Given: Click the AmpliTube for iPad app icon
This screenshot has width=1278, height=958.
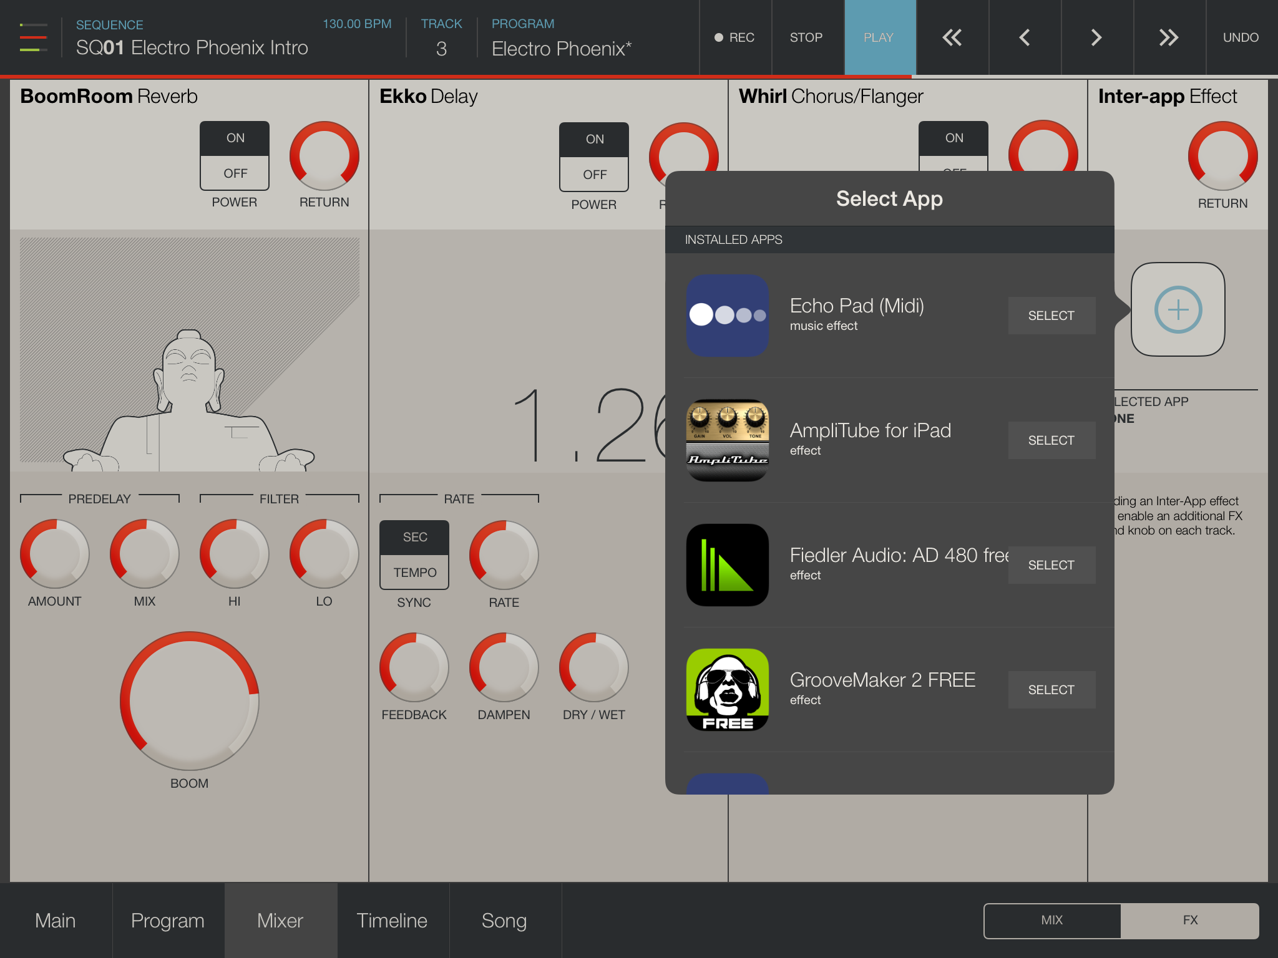Looking at the screenshot, I should (x=728, y=440).
